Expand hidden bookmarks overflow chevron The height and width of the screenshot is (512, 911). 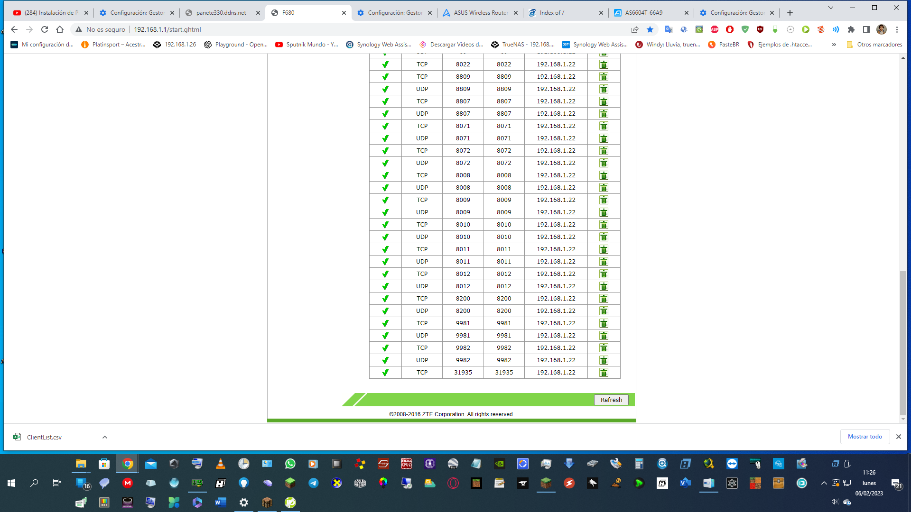pyautogui.click(x=834, y=45)
